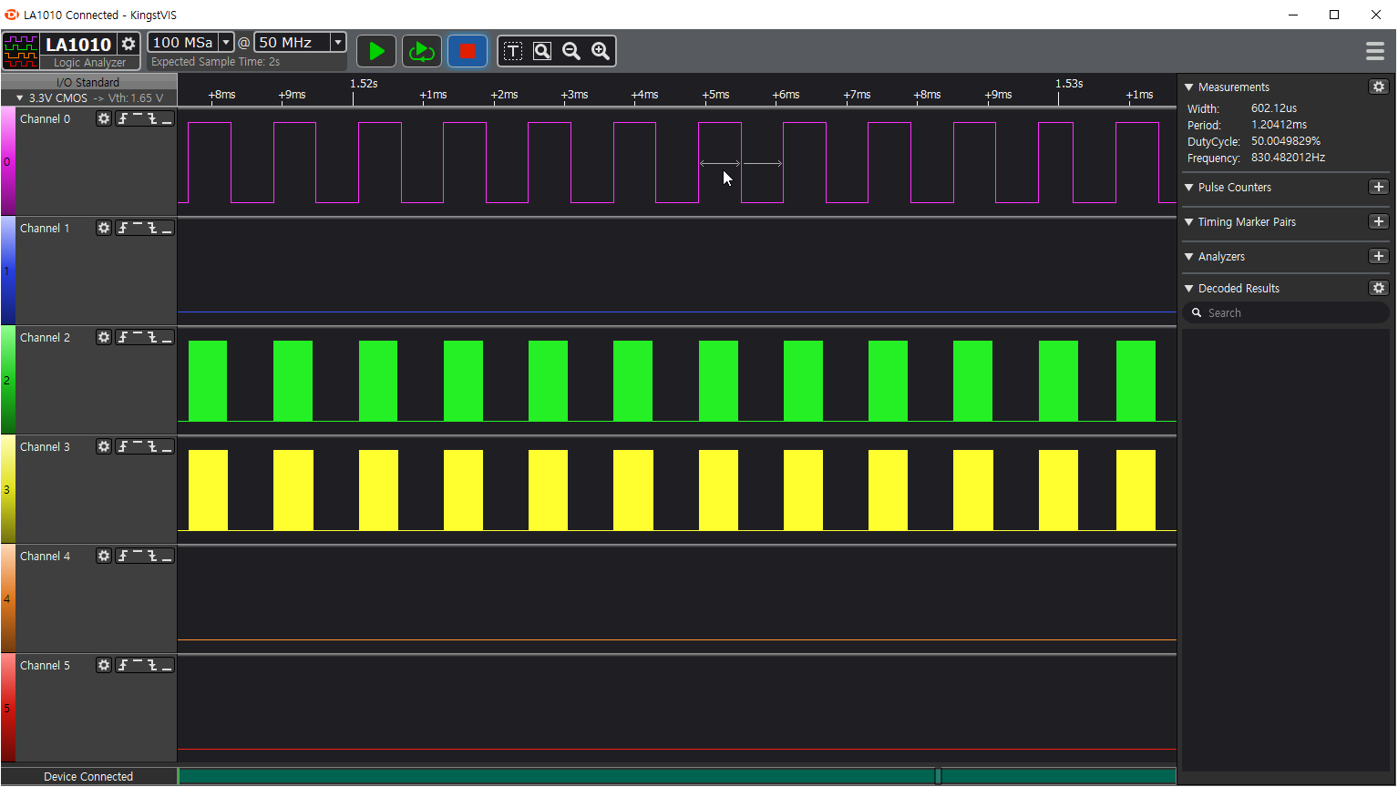Collapse the Measurements panel section
This screenshot has width=1398, height=787.
pyautogui.click(x=1188, y=87)
